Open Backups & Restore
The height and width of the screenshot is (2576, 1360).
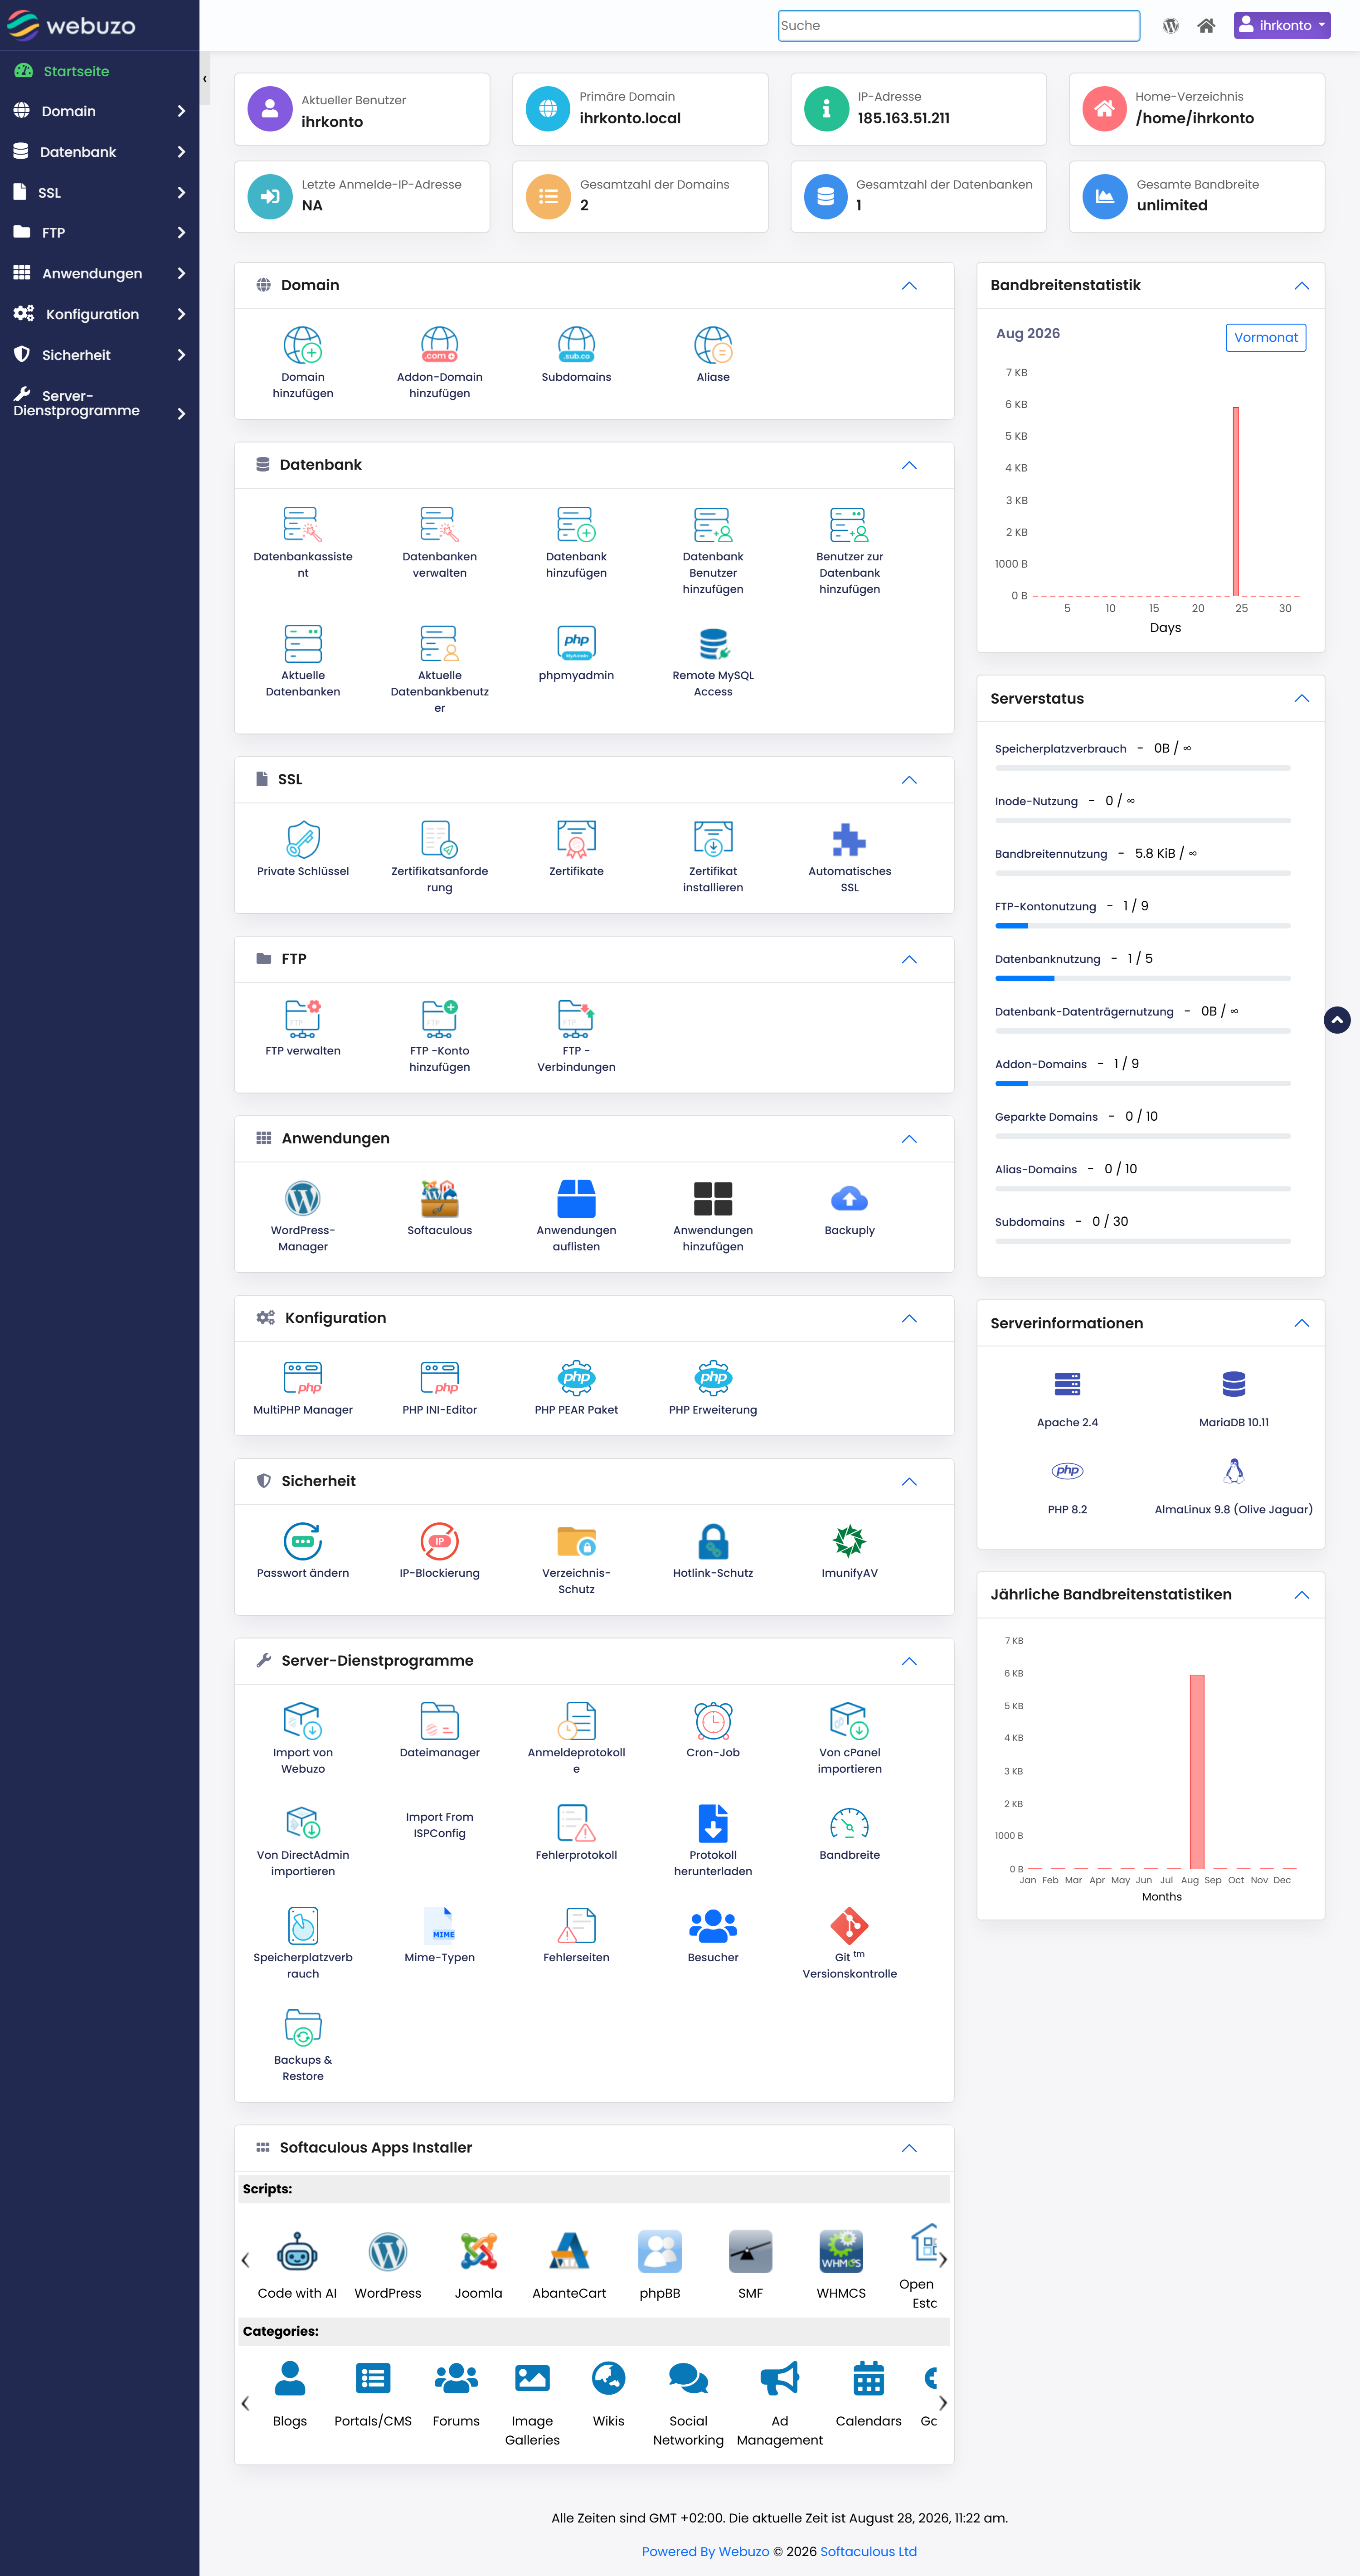pos(303,2027)
